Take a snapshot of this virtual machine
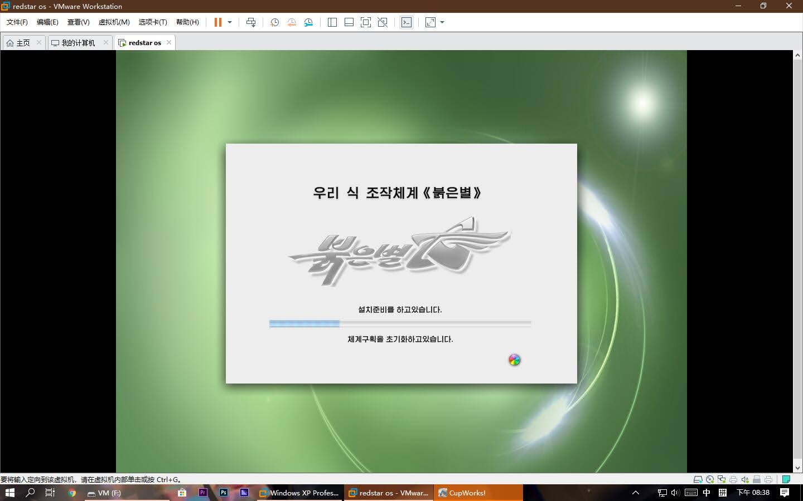The width and height of the screenshot is (803, 501). [x=274, y=22]
